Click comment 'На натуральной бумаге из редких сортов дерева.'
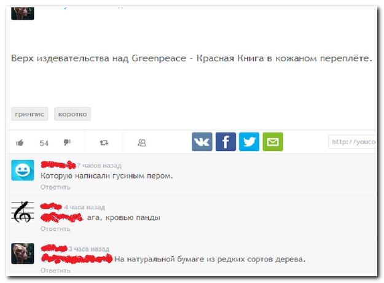This screenshot has width=384, height=283. (210, 259)
